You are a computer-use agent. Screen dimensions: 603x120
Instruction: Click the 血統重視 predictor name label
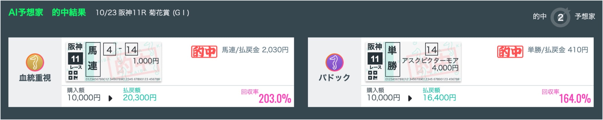(x=35, y=78)
